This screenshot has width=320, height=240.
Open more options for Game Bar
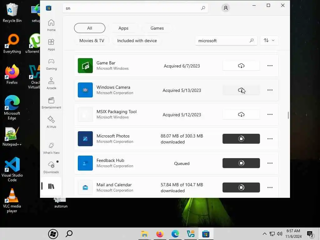pos(270,66)
